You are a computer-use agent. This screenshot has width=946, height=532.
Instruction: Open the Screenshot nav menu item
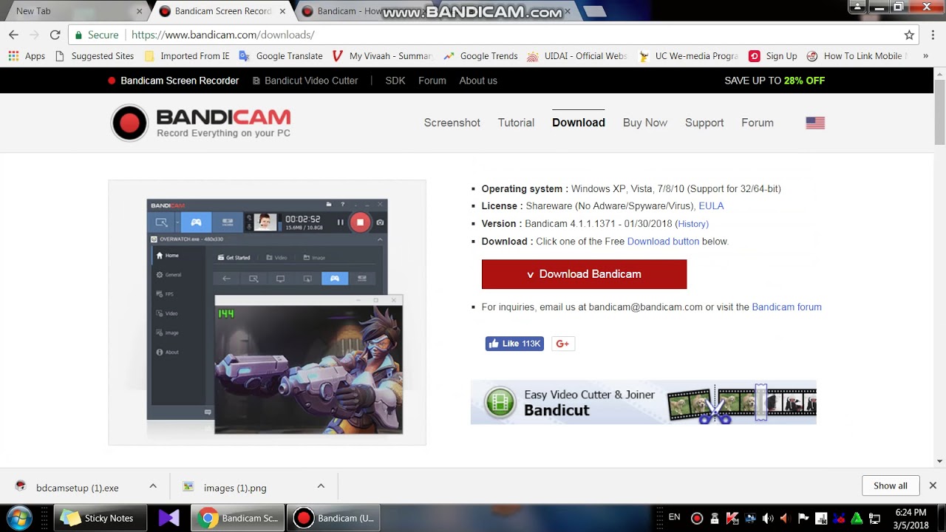(x=452, y=123)
